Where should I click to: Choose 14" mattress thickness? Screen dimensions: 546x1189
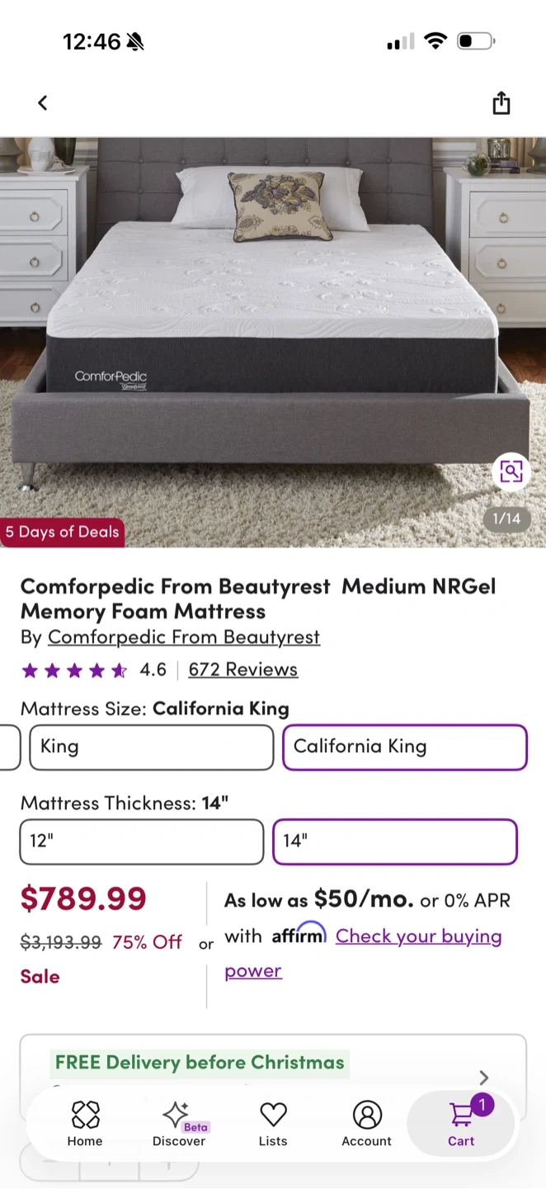pos(394,841)
